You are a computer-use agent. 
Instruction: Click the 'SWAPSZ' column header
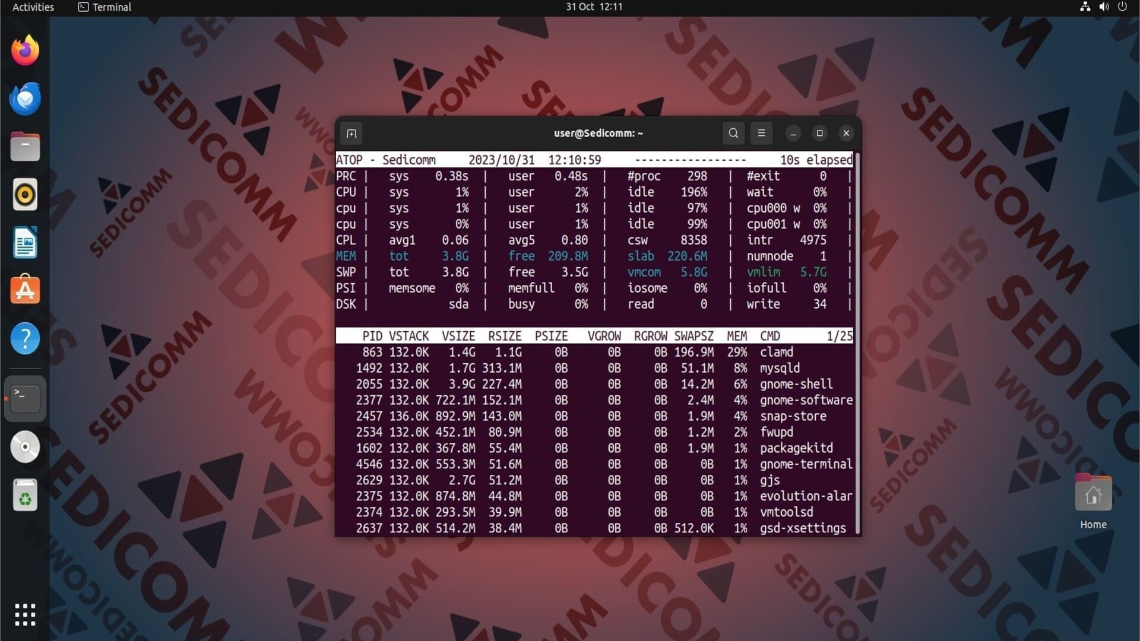coord(693,336)
